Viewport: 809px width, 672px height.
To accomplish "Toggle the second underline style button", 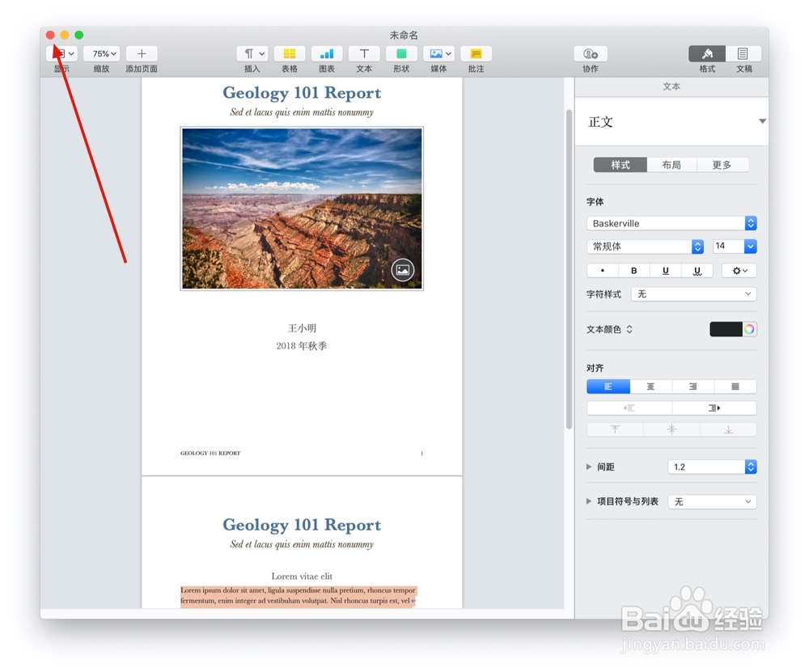I will click(697, 271).
